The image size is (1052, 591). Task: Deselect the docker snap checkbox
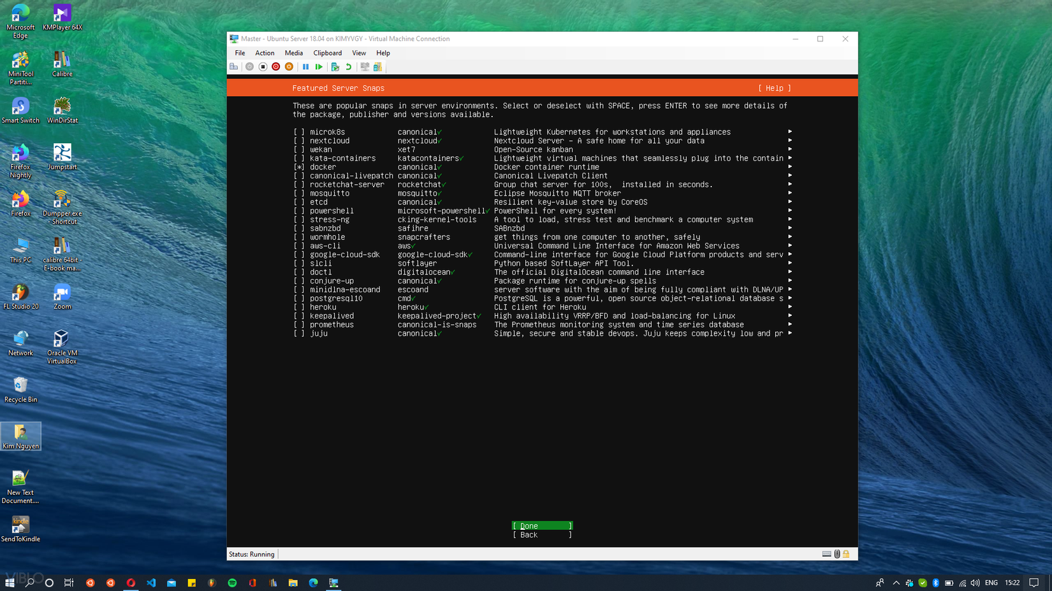coord(299,167)
